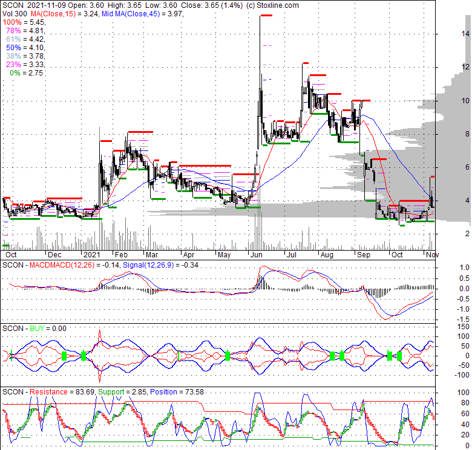Image resolution: width=472 pixels, height=450 pixels.
Task: Click the June price spike high marker
Action: click(266, 15)
